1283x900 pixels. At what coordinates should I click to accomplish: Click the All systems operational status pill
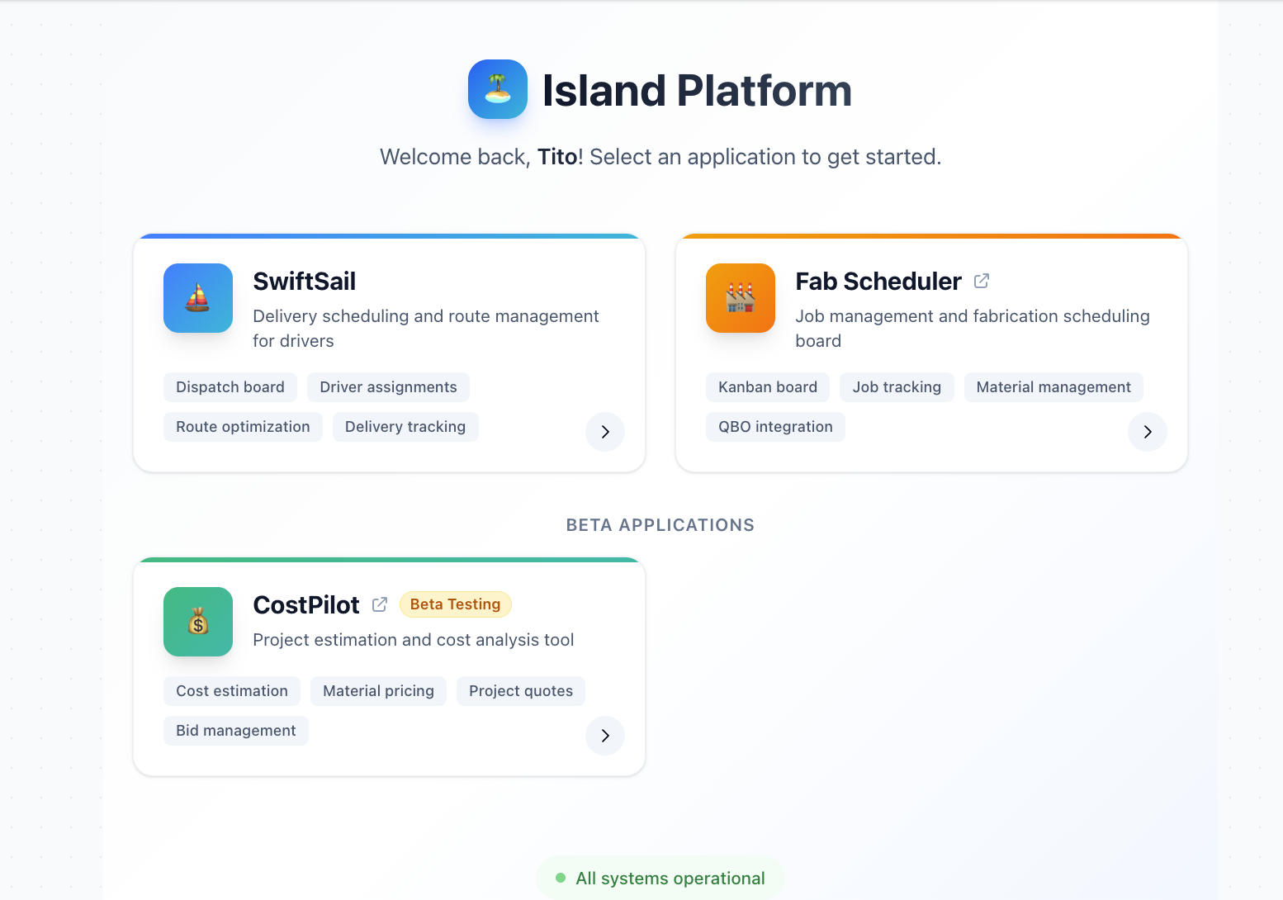click(660, 879)
